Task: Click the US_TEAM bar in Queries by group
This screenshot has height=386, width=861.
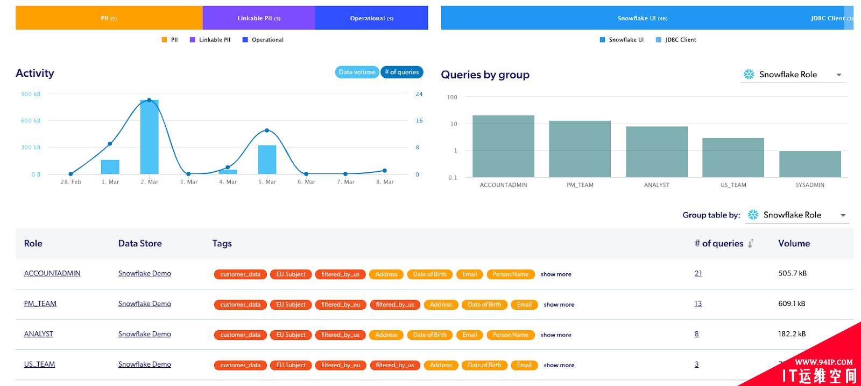Action: tap(733, 157)
